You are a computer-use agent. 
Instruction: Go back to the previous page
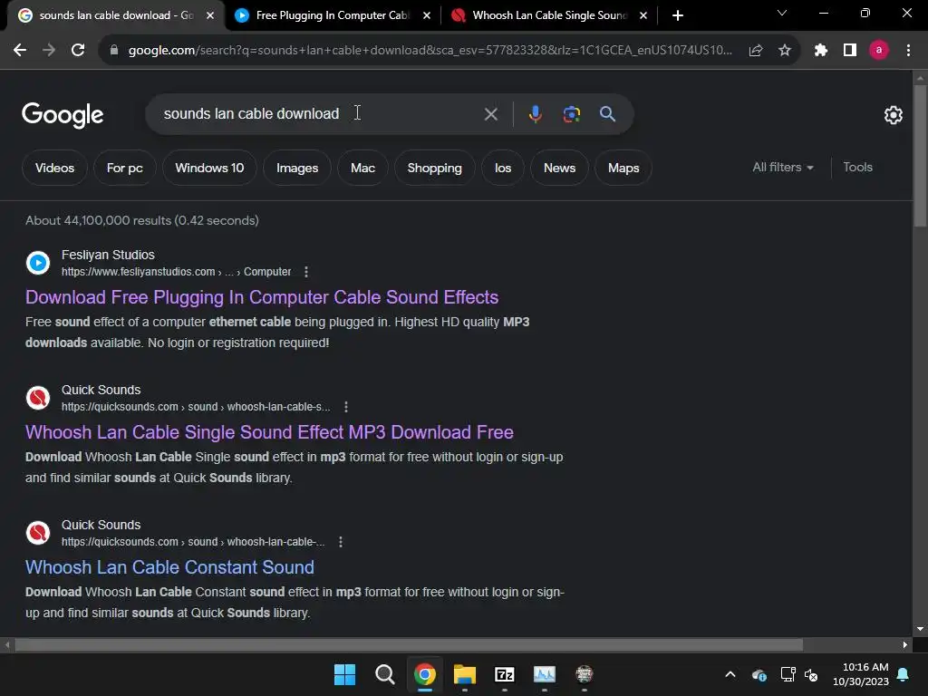pyautogui.click(x=20, y=51)
